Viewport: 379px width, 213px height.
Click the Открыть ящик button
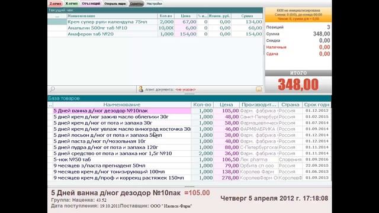[115, 4]
